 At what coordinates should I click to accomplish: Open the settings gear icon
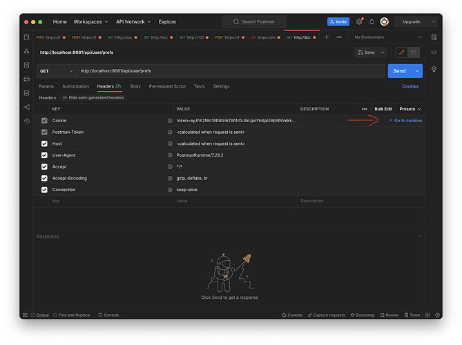[359, 21]
